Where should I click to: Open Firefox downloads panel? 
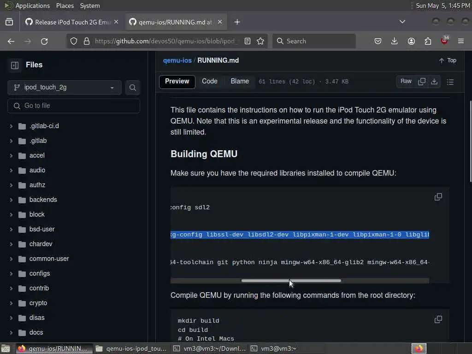[395, 41]
